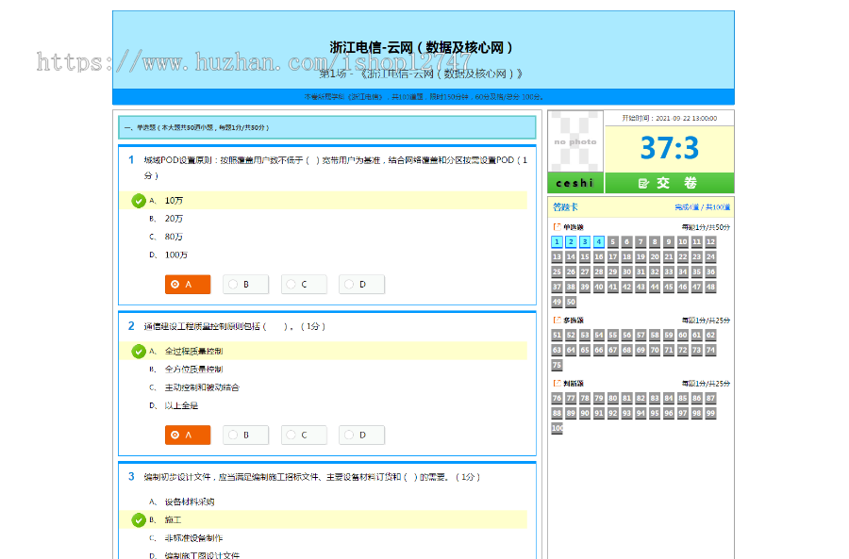Jump to question 37 in answer card
The image size is (849, 559).
pos(557,287)
